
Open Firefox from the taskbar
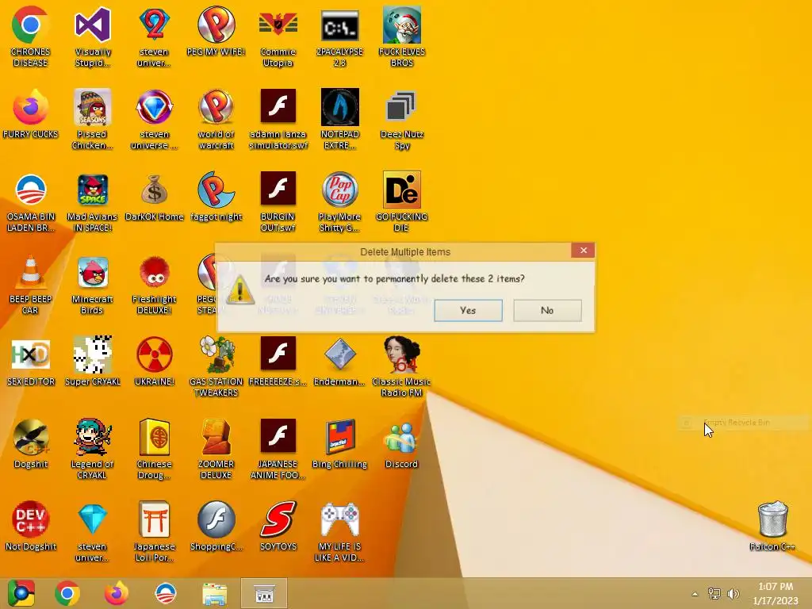click(x=117, y=593)
